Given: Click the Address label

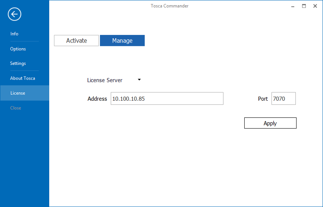Looking at the screenshot, I should (x=97, y=99).
